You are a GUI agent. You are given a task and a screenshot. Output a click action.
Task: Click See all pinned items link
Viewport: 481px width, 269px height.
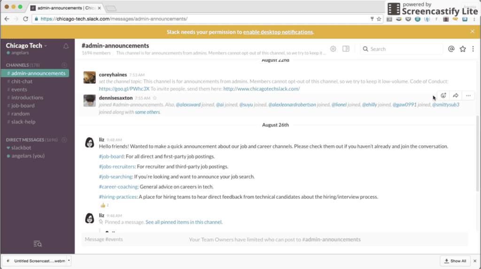tap(184, 222)
